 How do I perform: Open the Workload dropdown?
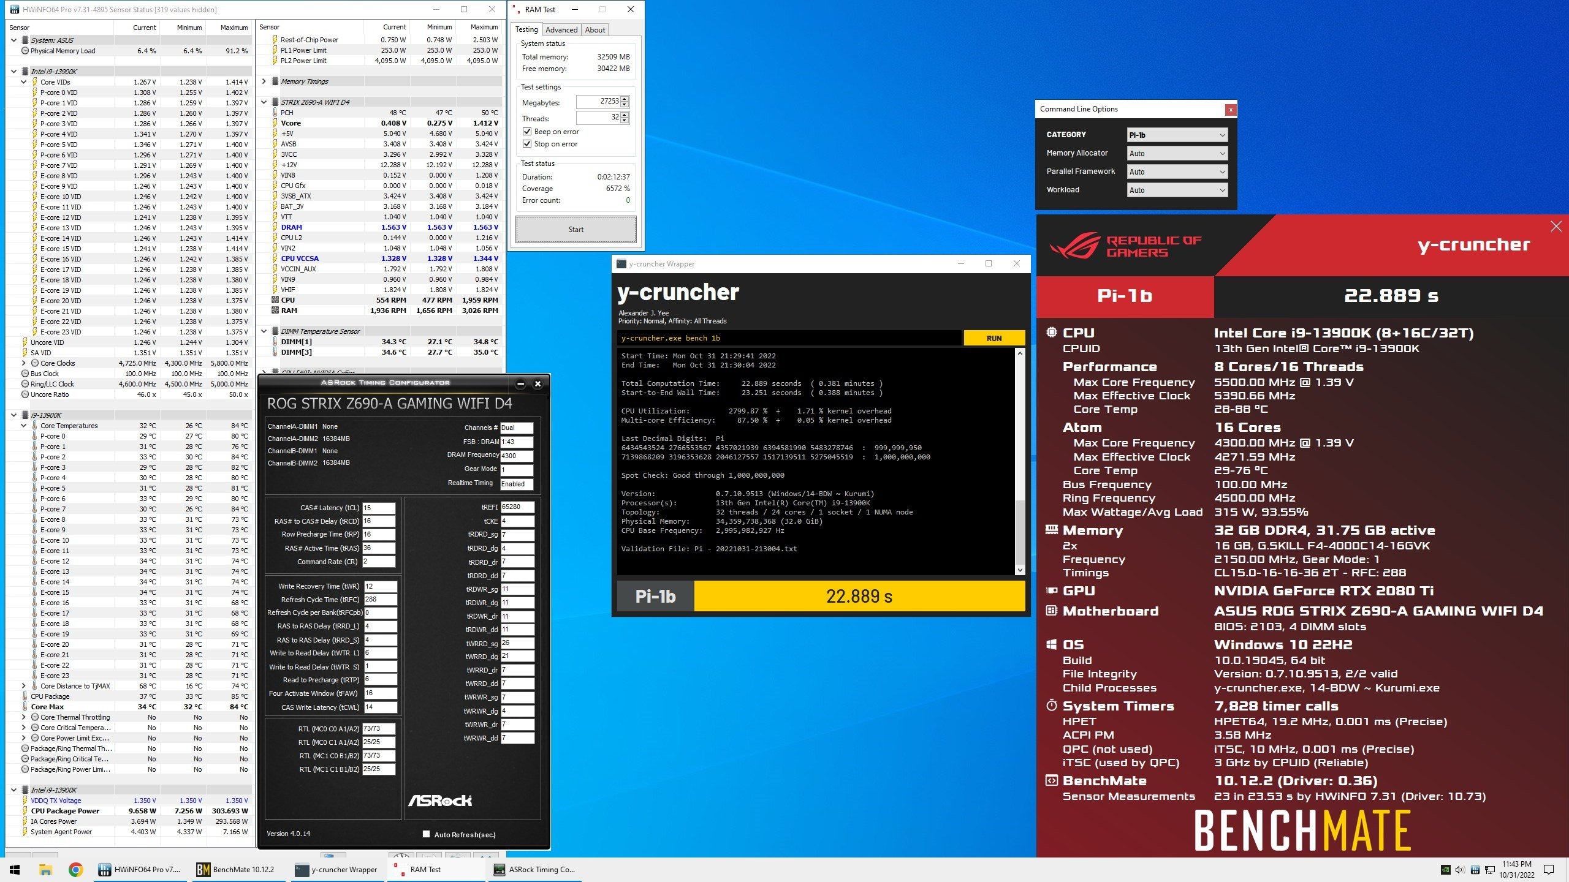(1177, 190)
